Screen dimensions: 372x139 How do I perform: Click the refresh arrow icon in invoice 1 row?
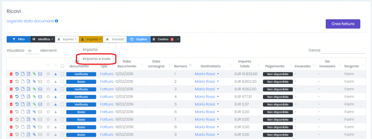(17, 74)
